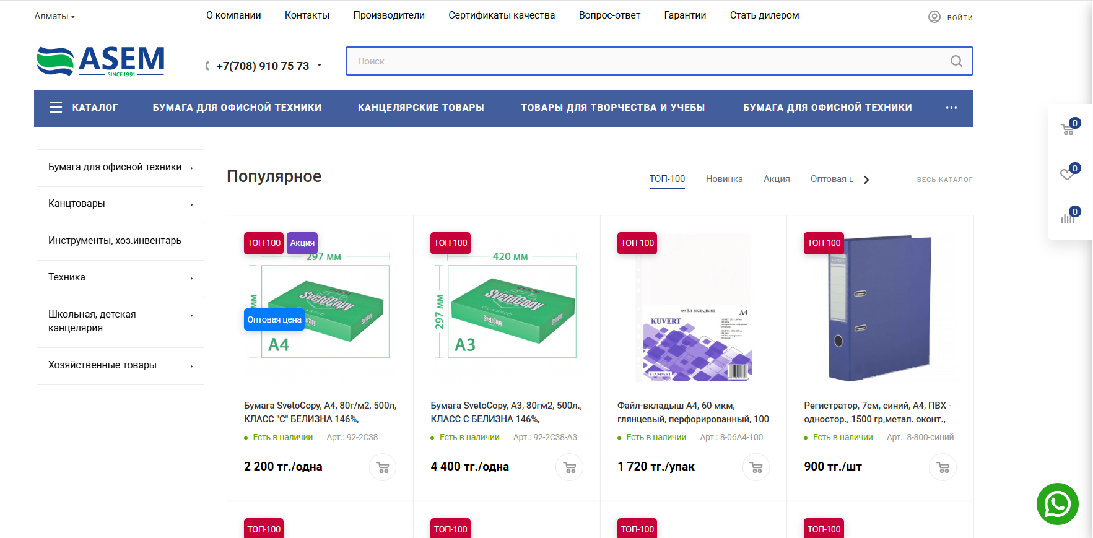Show more tabs with right chevron
Screen dimensions: 1093x538
click(866, 180)
